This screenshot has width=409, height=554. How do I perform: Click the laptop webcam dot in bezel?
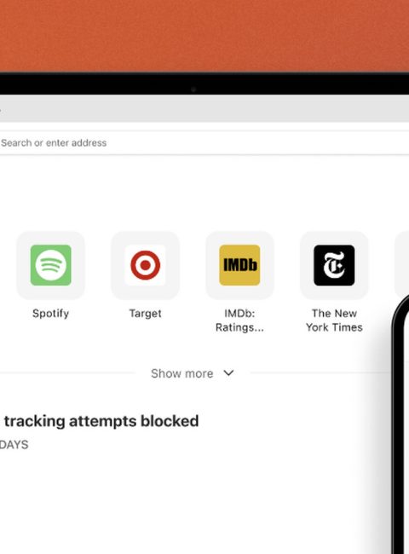pyautogui.click(x=193, y=89)
